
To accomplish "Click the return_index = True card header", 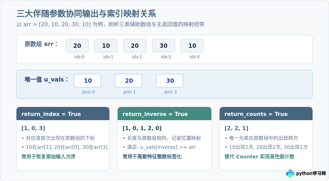I will (63, 114).
